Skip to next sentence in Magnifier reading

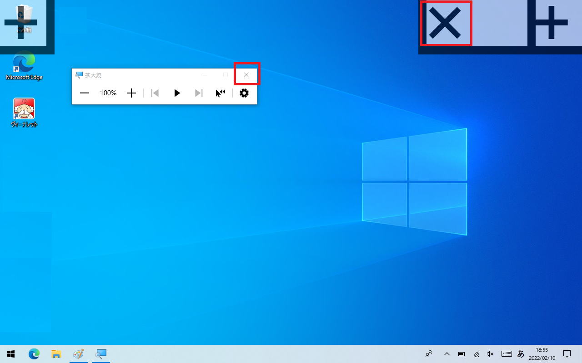[199, 93]
